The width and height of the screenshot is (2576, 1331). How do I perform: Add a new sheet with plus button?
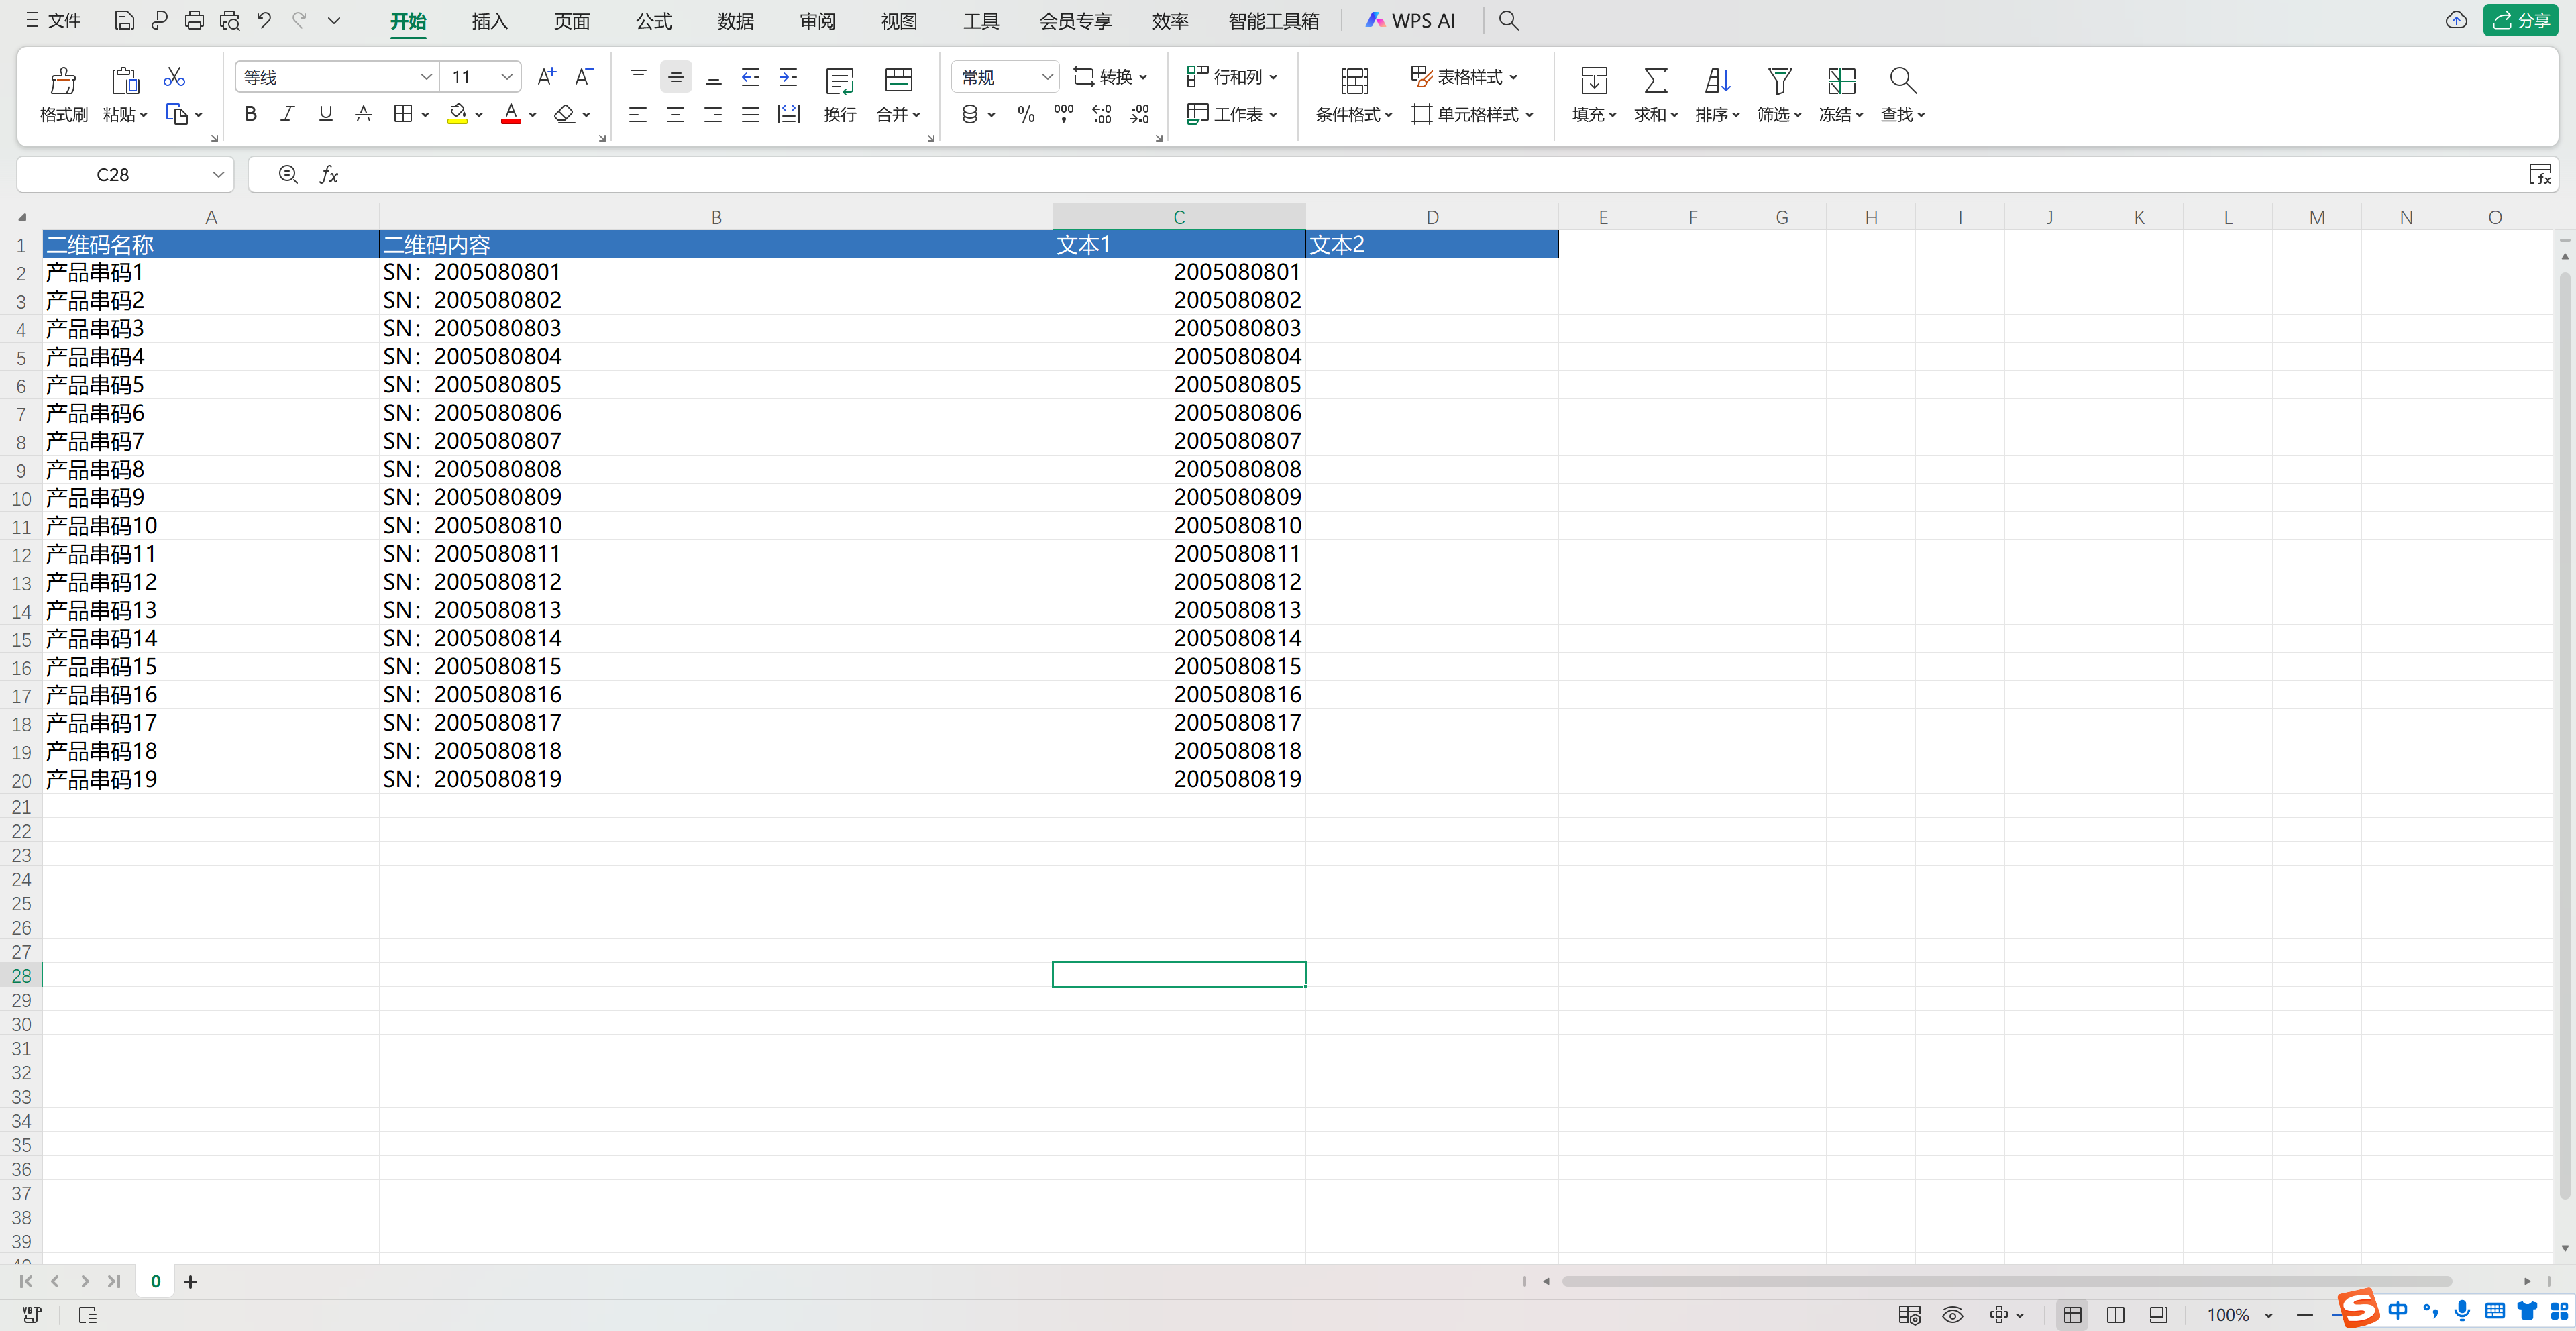[190, 1281]
